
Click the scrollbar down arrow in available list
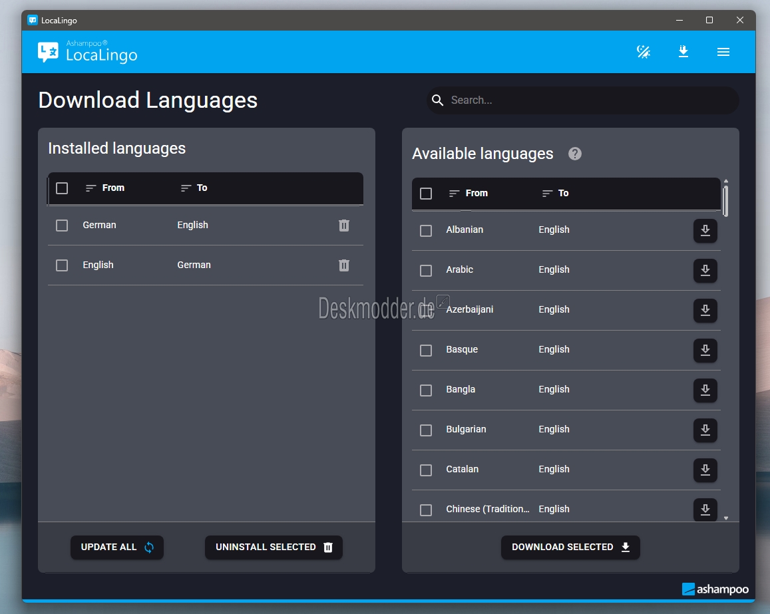726,518
